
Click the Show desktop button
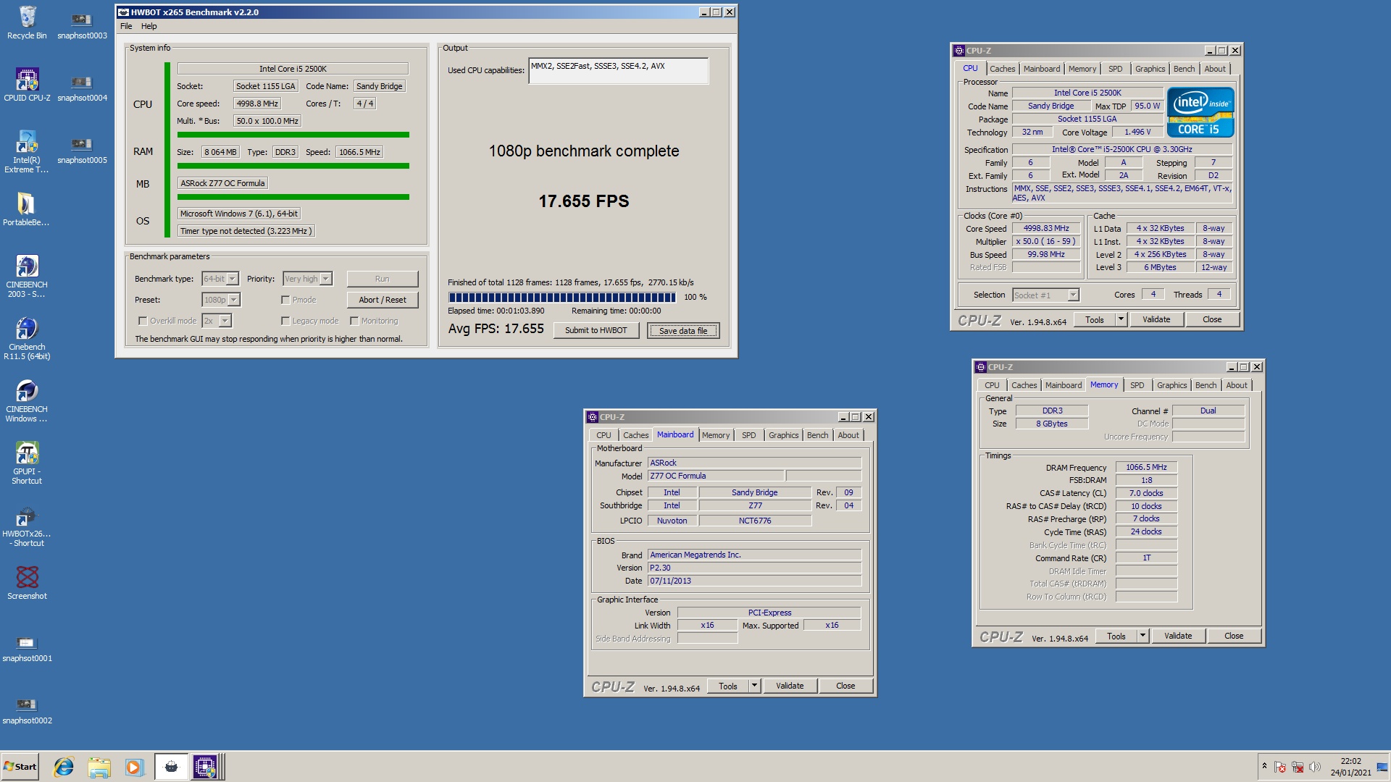pos(1383,767)
